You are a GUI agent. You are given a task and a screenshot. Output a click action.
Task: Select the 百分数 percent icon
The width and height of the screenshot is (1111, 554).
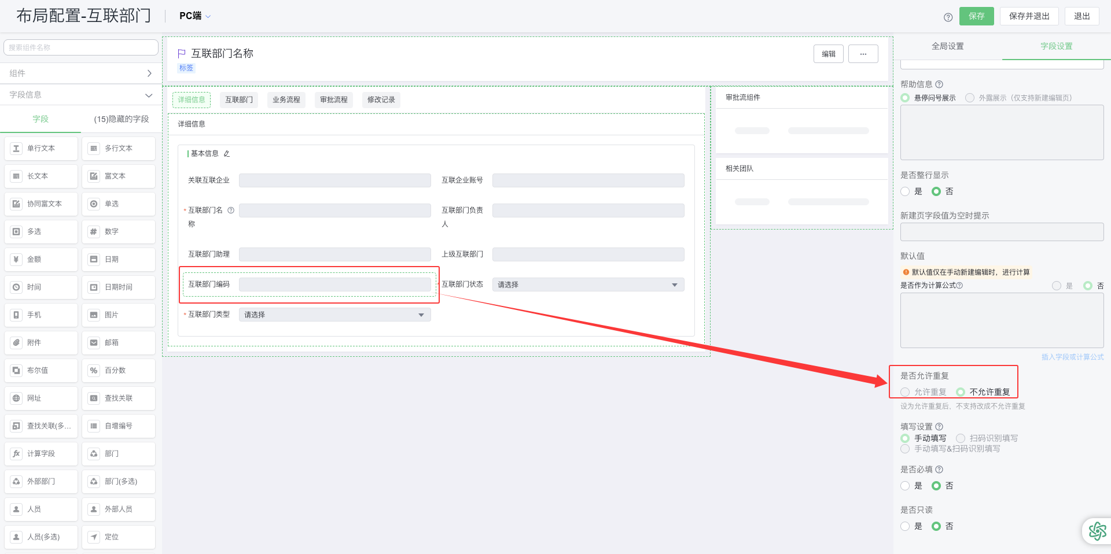pyautogui.click(x=94, y=371)
